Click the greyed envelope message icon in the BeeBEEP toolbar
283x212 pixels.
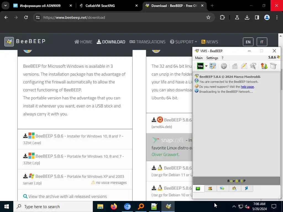235,66
